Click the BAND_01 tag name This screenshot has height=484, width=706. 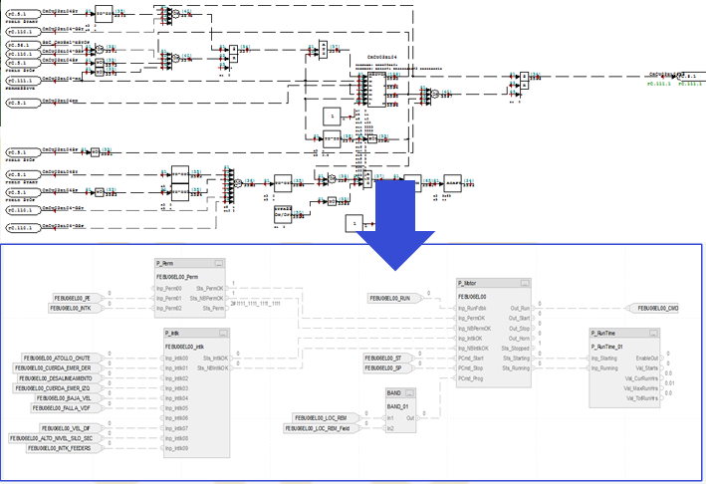[399, 405]
